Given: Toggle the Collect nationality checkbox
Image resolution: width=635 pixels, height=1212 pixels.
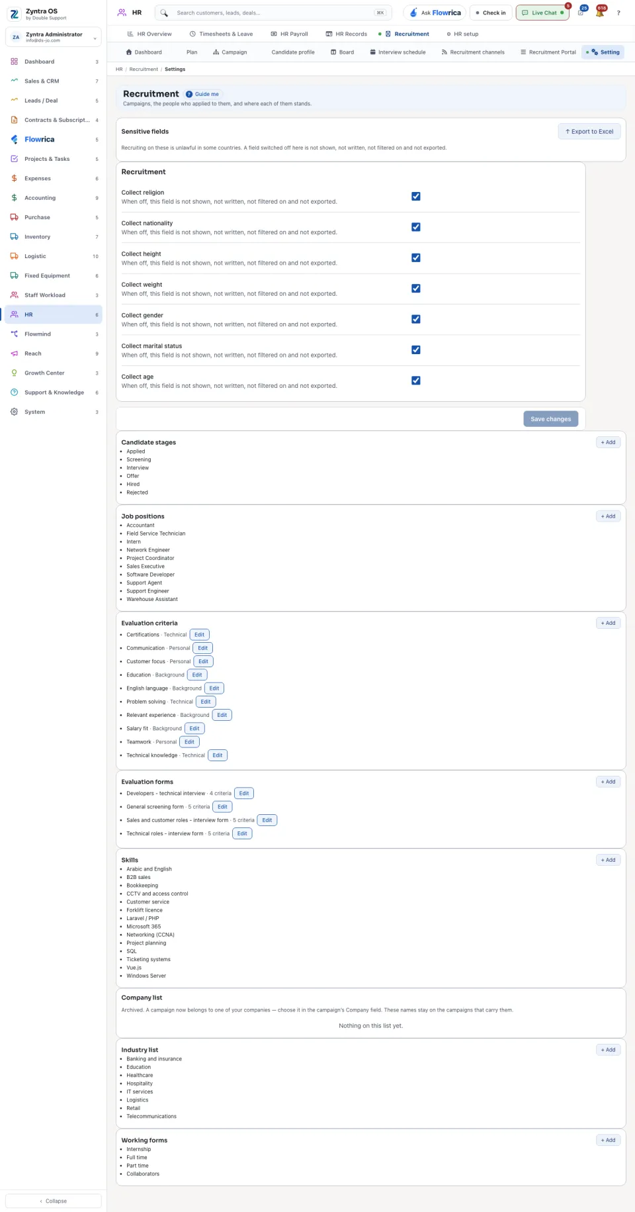Looking at the screenshot, I should click(x=416, y=227).
